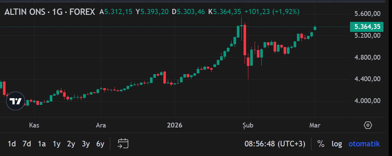Open the go-to-date calendar icon
The width and height of the screenshot is (392, 156).
(123, 144)
